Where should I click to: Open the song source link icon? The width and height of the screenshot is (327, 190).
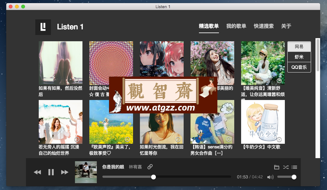point(150,167)
